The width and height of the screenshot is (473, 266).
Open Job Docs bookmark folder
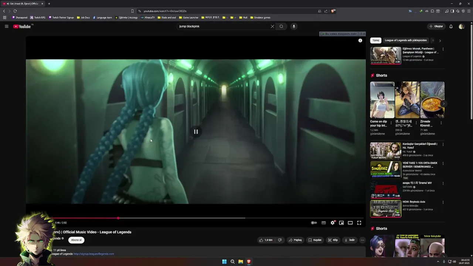click(83, 17)
